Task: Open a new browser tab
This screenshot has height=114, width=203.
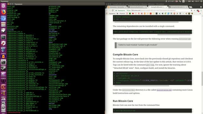Action: (190, 7)
